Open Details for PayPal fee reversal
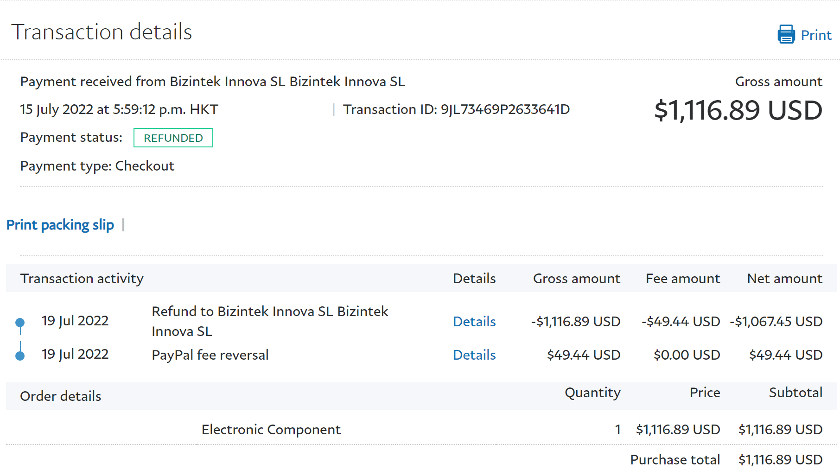This screenshot has height=476, width=840. click(474, 355)
